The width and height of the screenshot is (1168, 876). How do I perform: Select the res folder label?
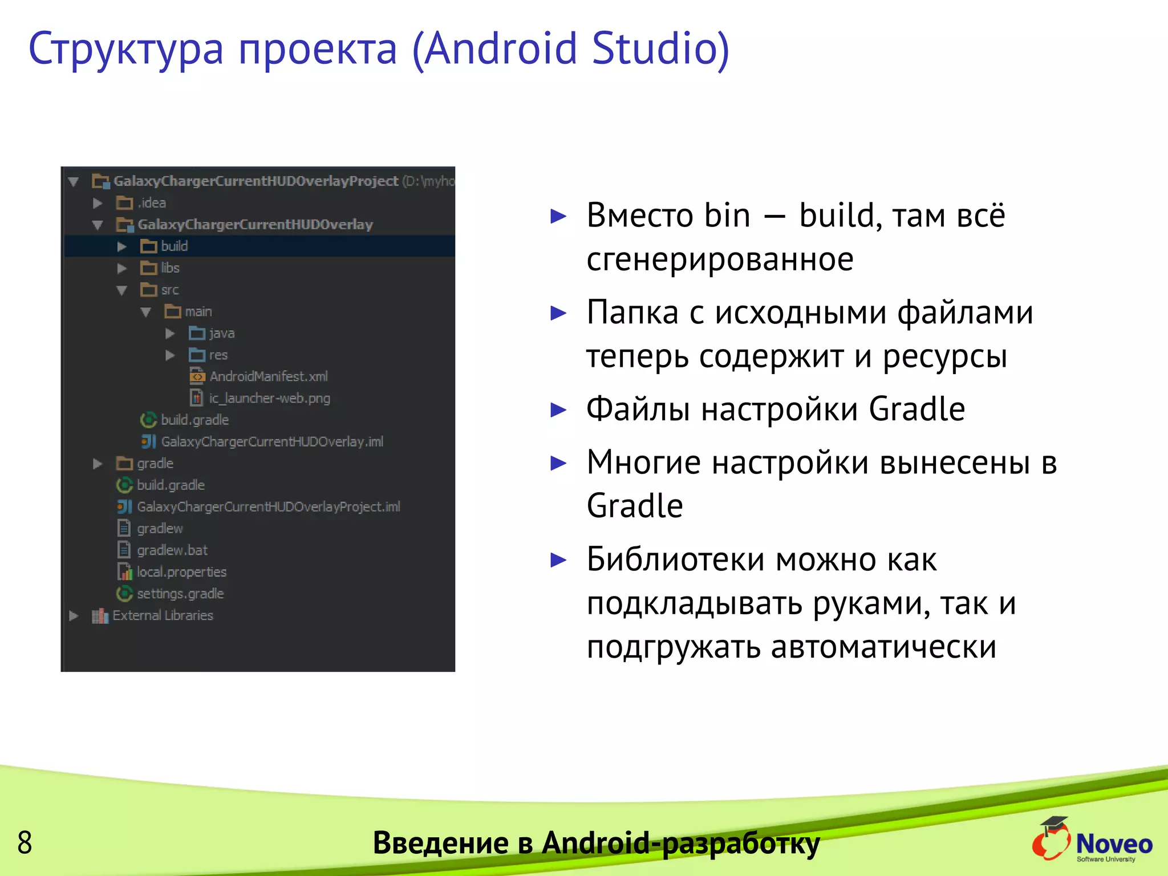[218, 355]
